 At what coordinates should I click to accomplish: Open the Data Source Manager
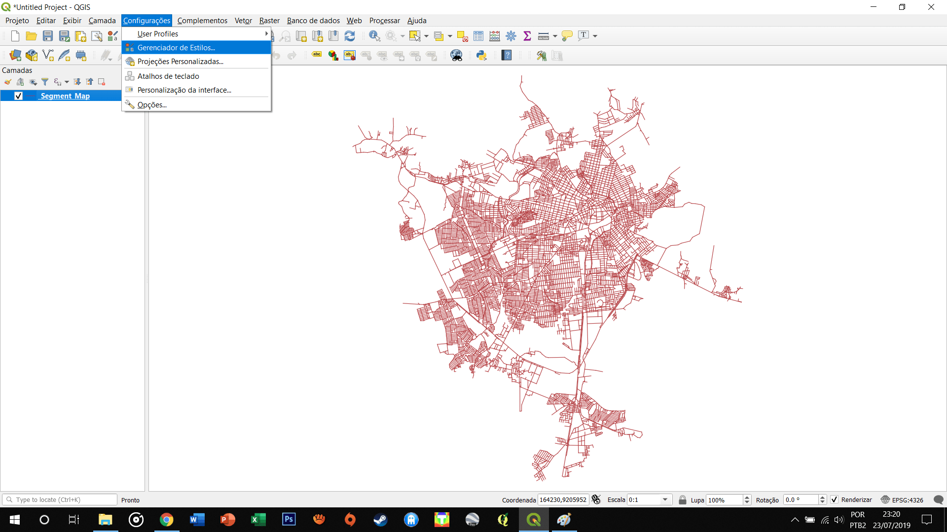[x=15, y=55]
